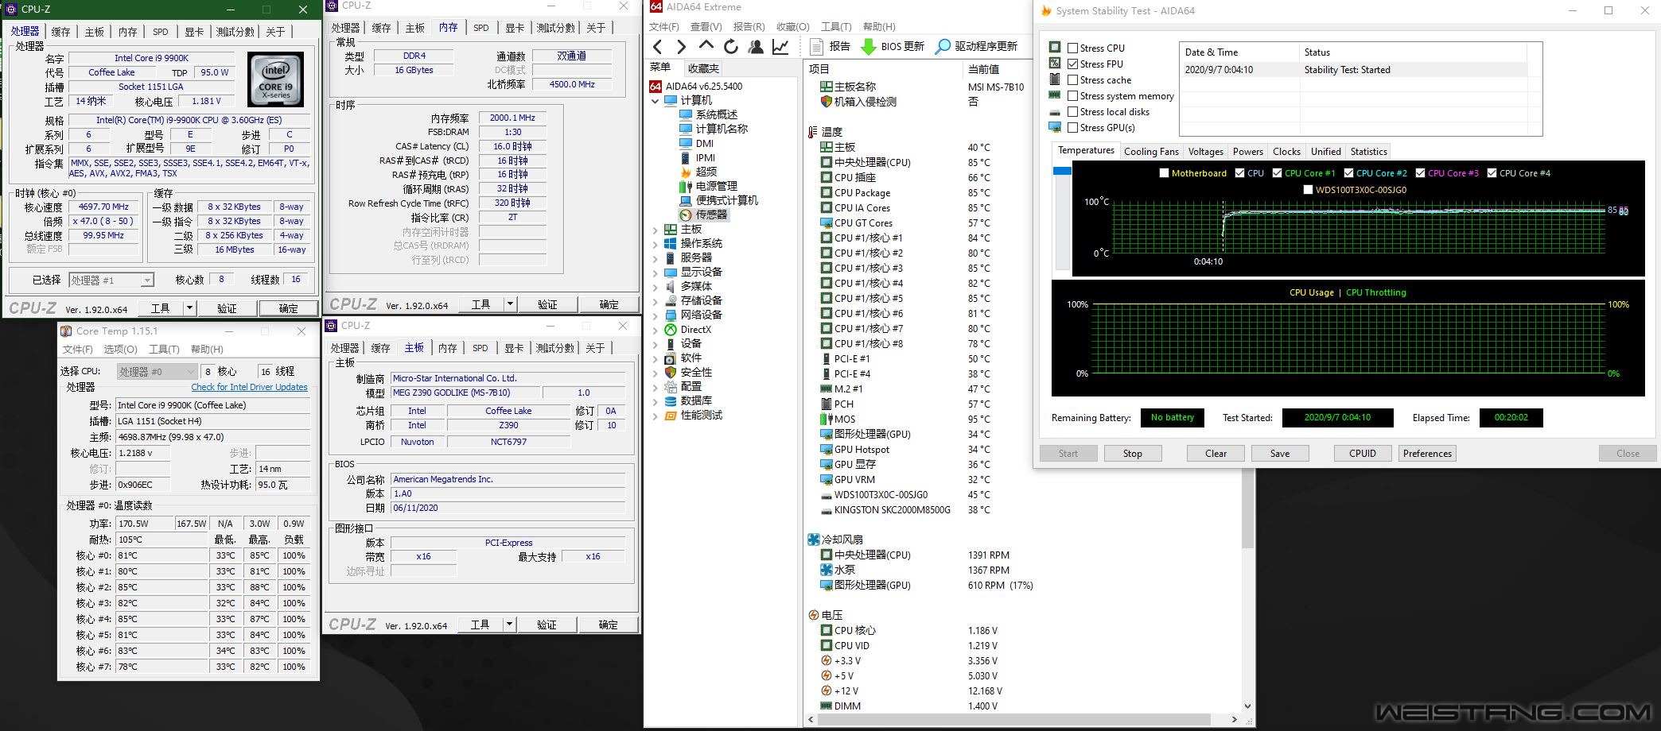Click the voltage section icon
This screenshot has width=1661, height=731.
tap(813, 615)
